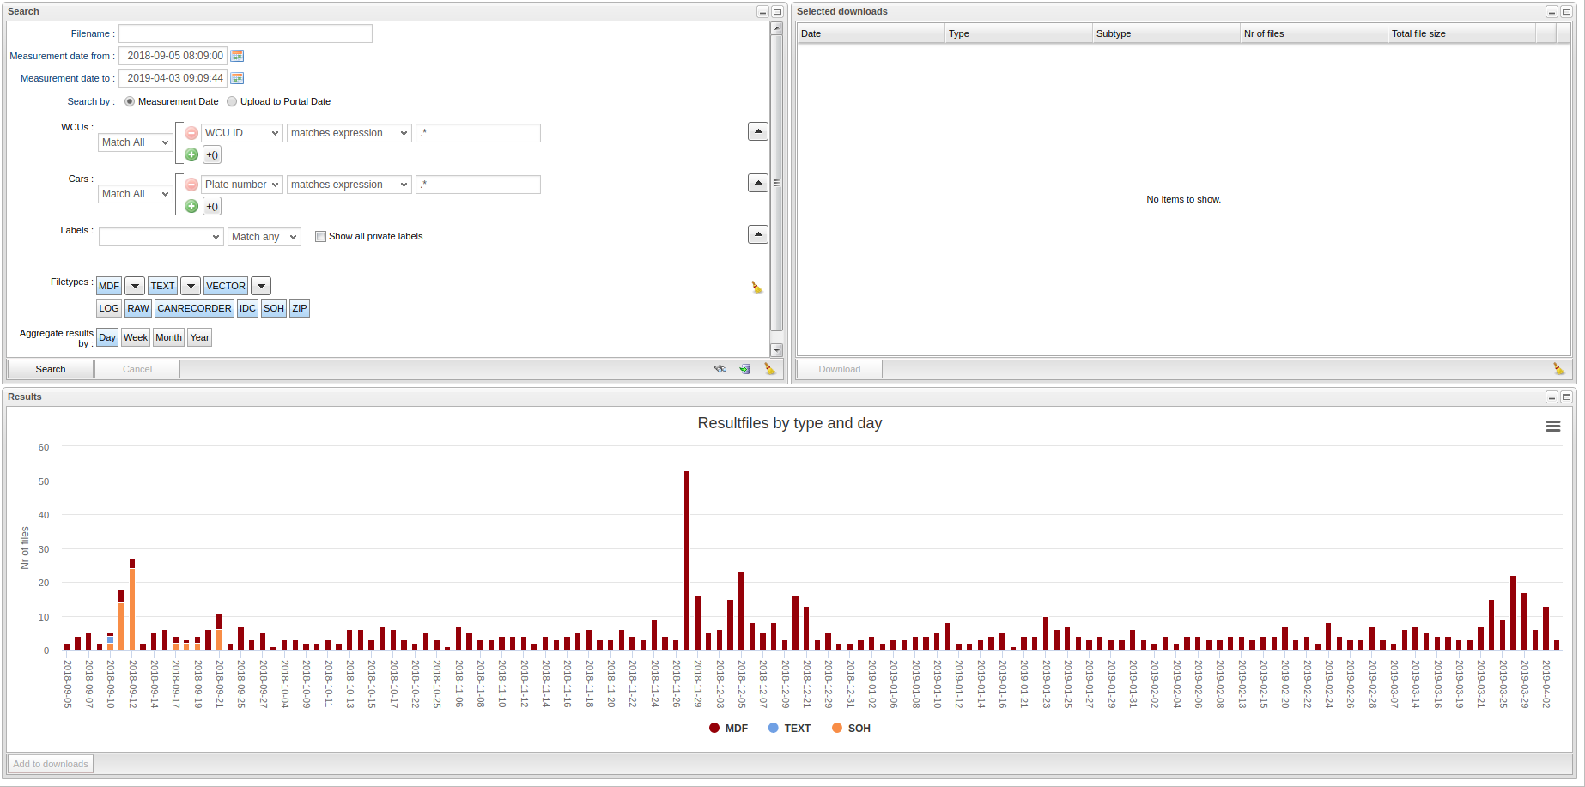Clear selected downloads with broom icon
Image resolution: width=1585 pixels, height=787 pixels.
pos(1558,369)
